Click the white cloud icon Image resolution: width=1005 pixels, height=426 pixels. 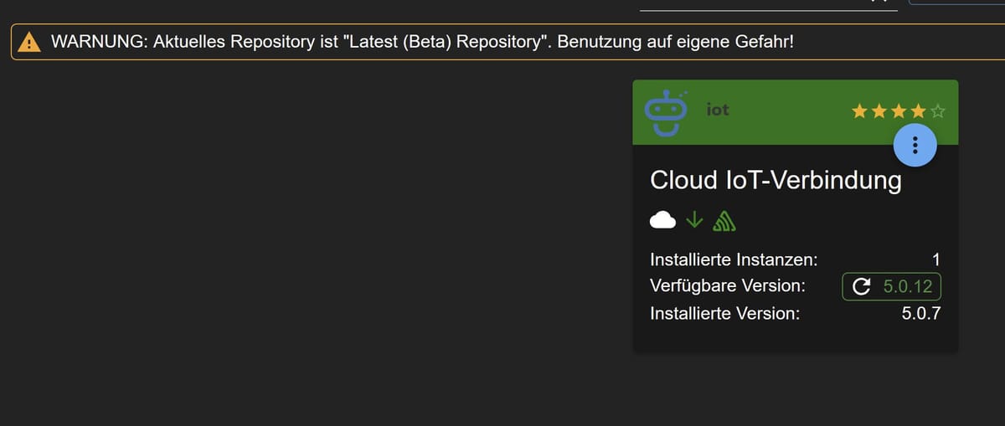(x=663, y=220)
